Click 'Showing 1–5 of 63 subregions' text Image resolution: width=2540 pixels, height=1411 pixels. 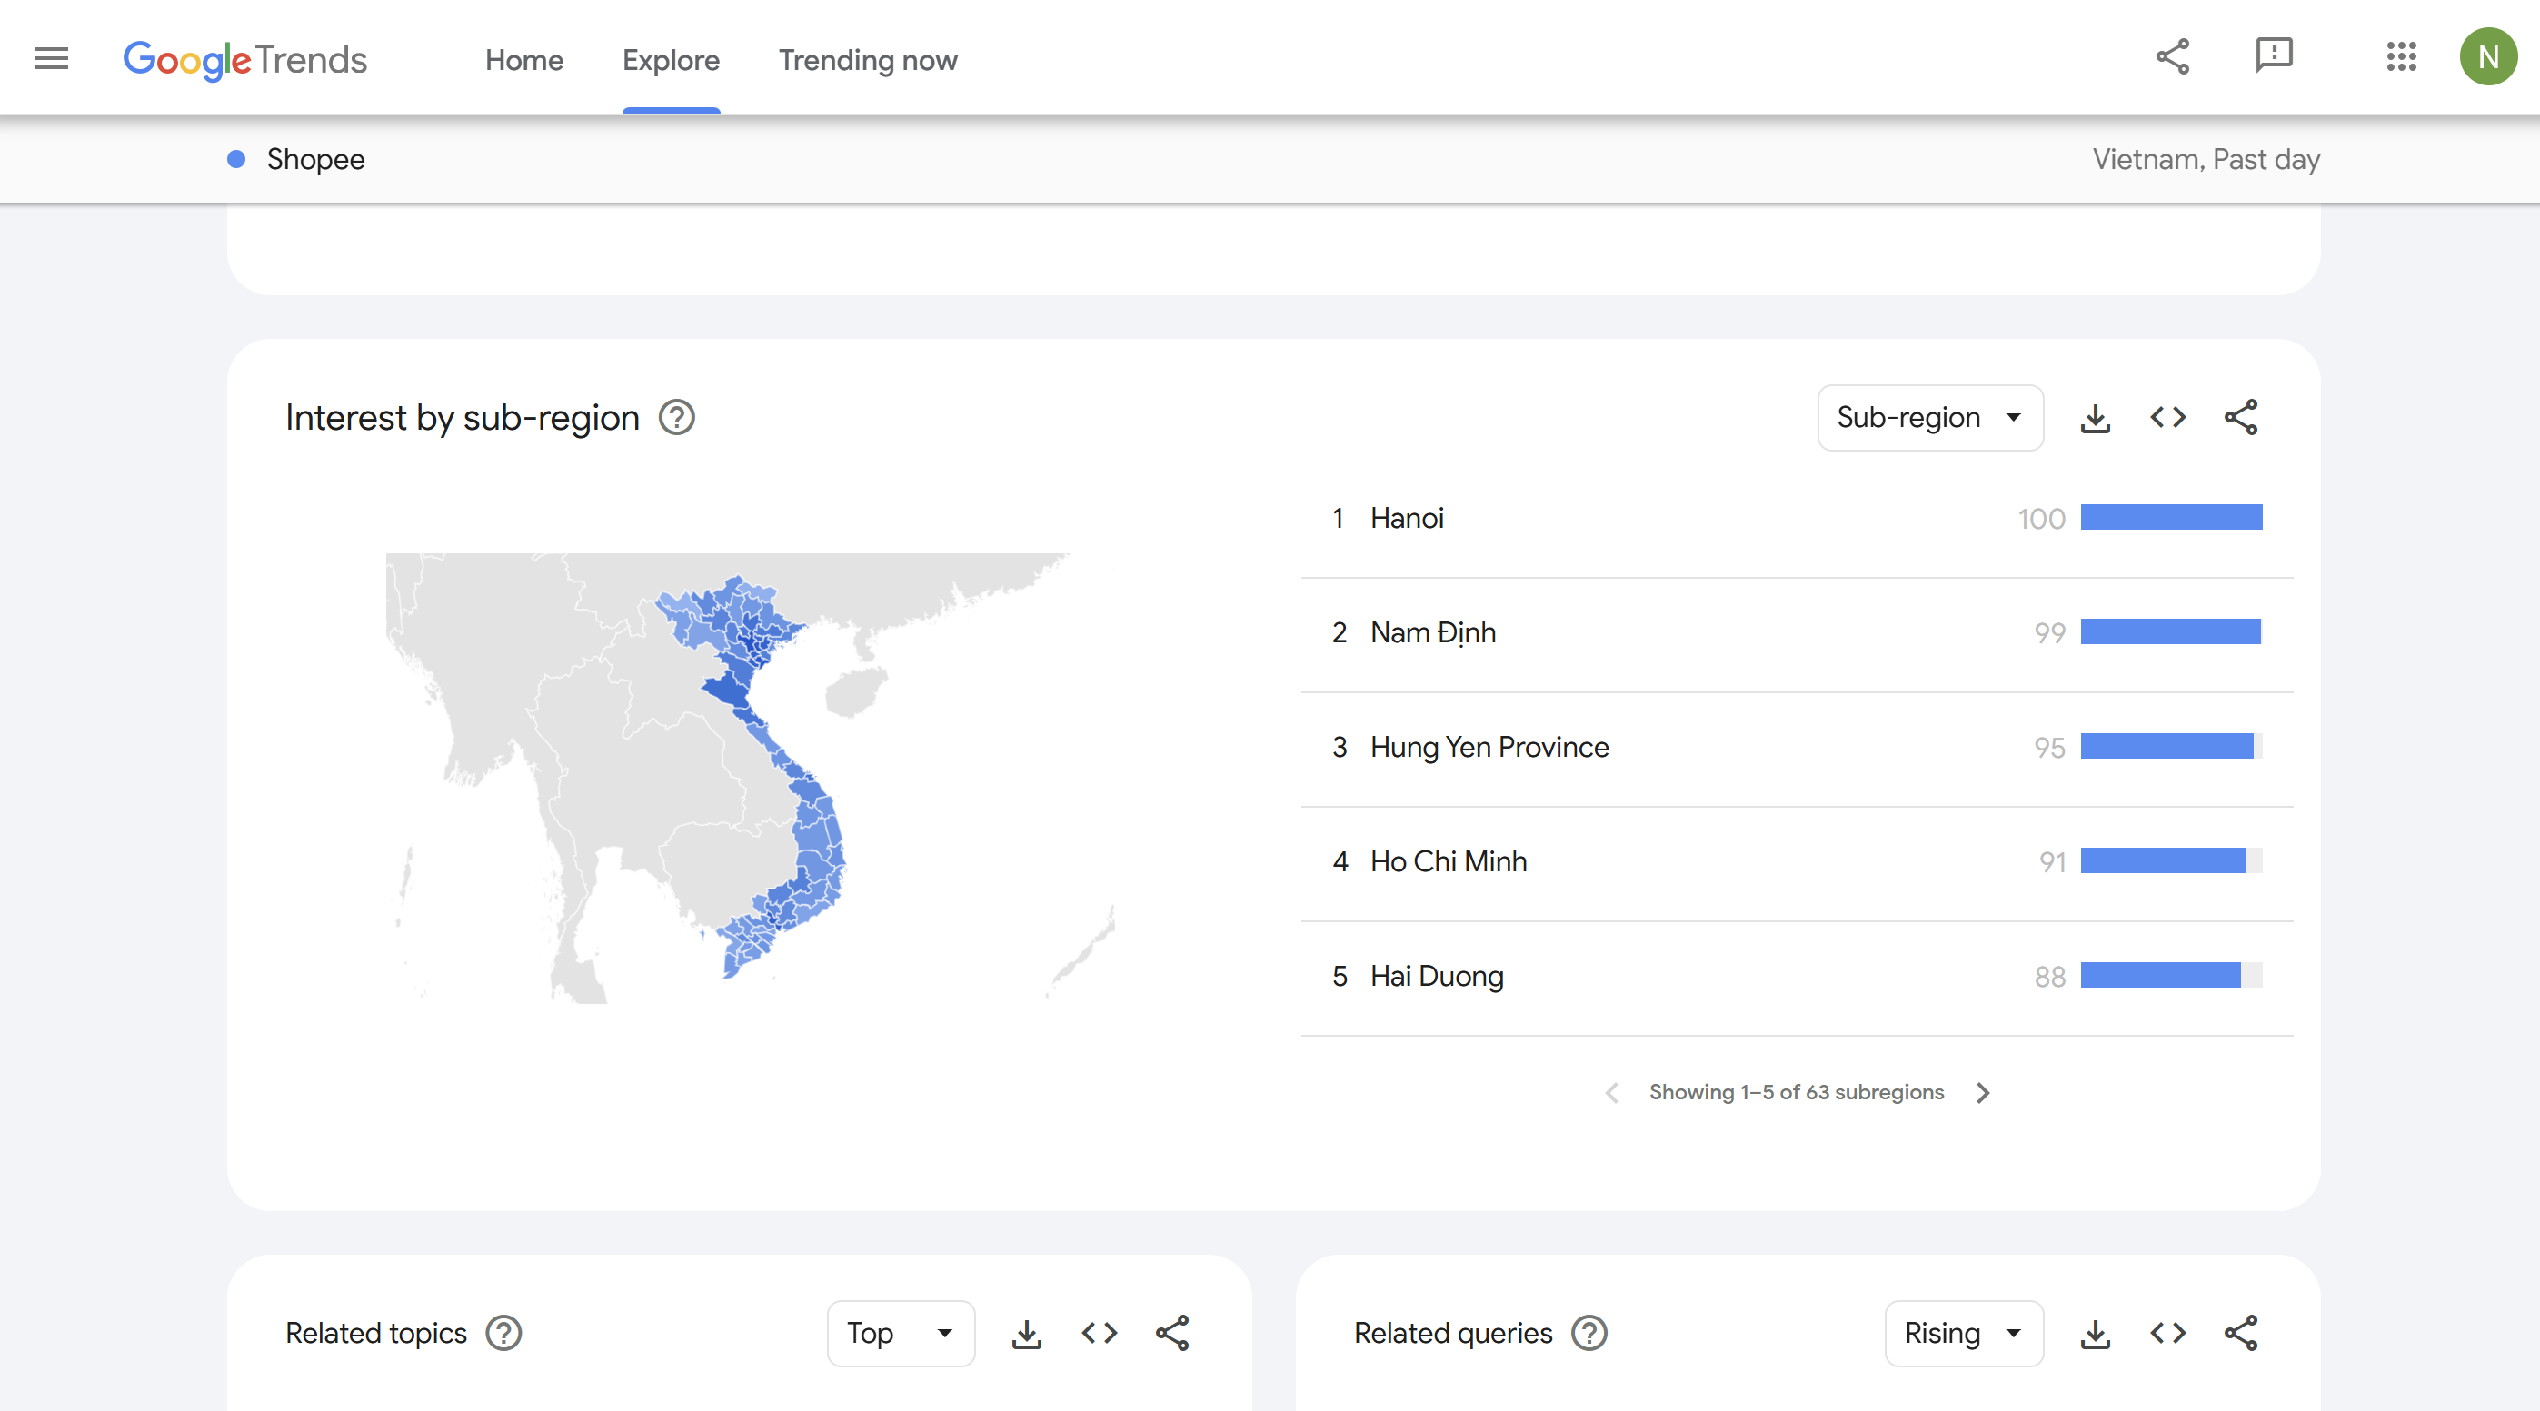coord(1797,1092)
